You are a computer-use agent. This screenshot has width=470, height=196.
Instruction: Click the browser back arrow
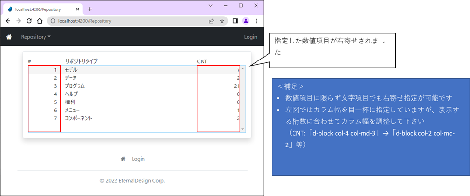[8, 21]
